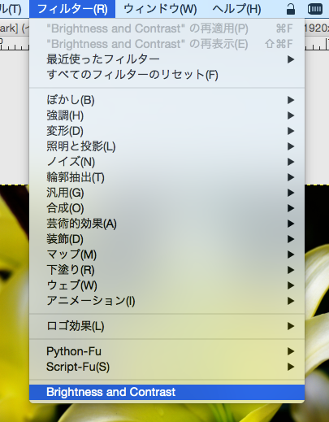Open the ウィンドウ(W) menu

(160, 9)
